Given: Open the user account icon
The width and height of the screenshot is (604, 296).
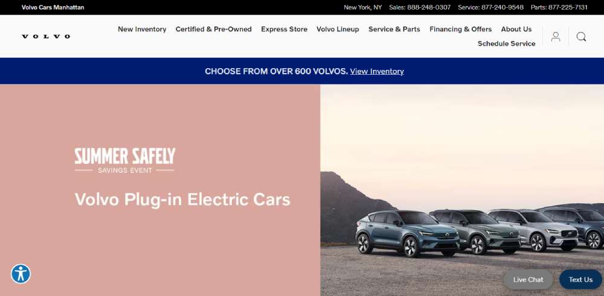Looking at the screenshot, I should [x=556, y=37].
